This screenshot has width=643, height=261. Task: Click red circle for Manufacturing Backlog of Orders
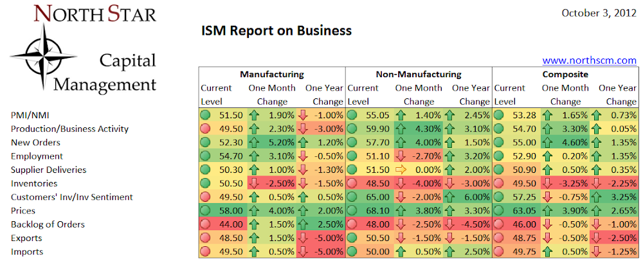coord(206,224)
